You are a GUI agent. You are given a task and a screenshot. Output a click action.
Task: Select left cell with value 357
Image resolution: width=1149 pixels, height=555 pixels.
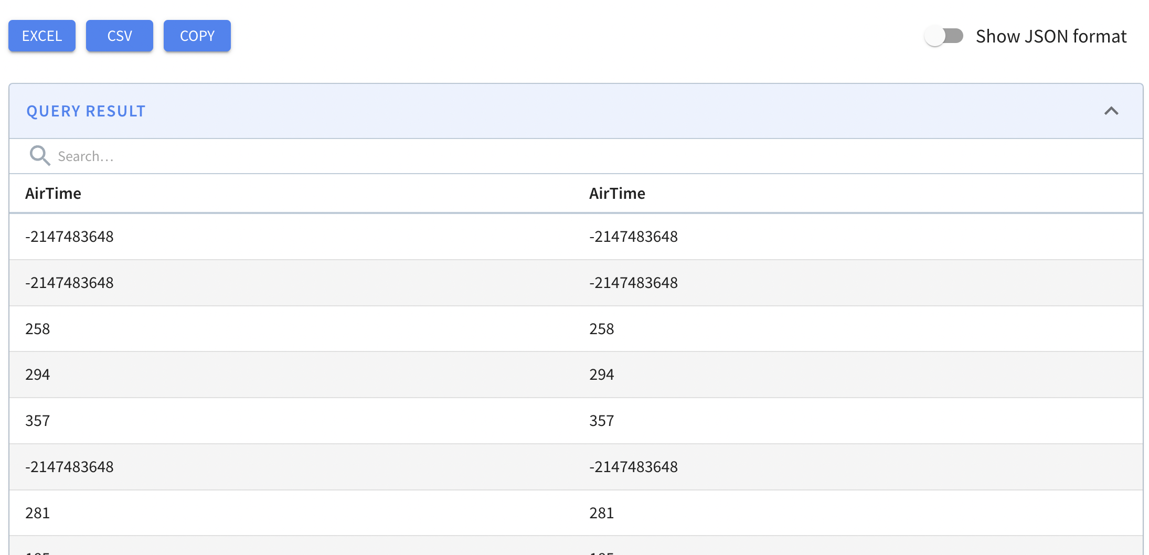38,421
